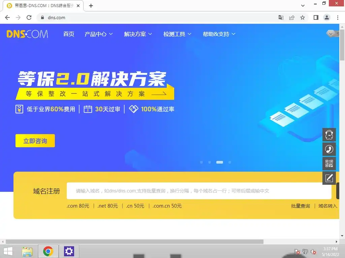Show the QR code sidebar icon

click(329, 164)
